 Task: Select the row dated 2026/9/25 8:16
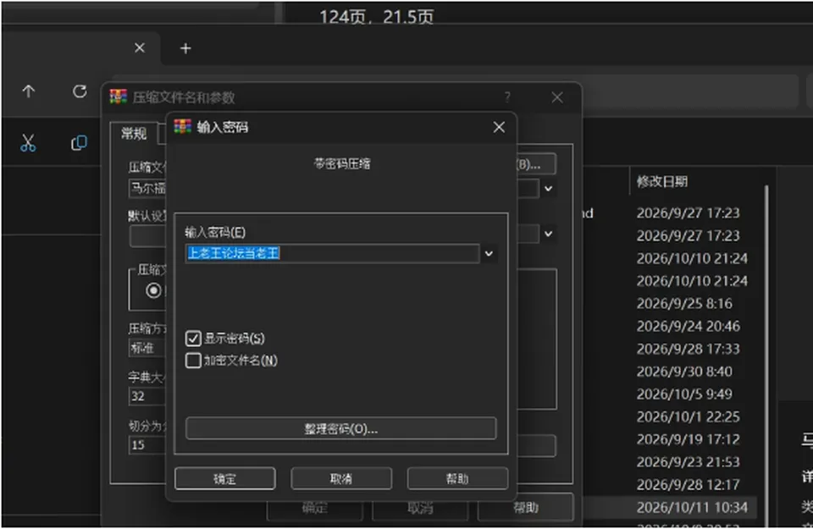click(x=684, y=304)
